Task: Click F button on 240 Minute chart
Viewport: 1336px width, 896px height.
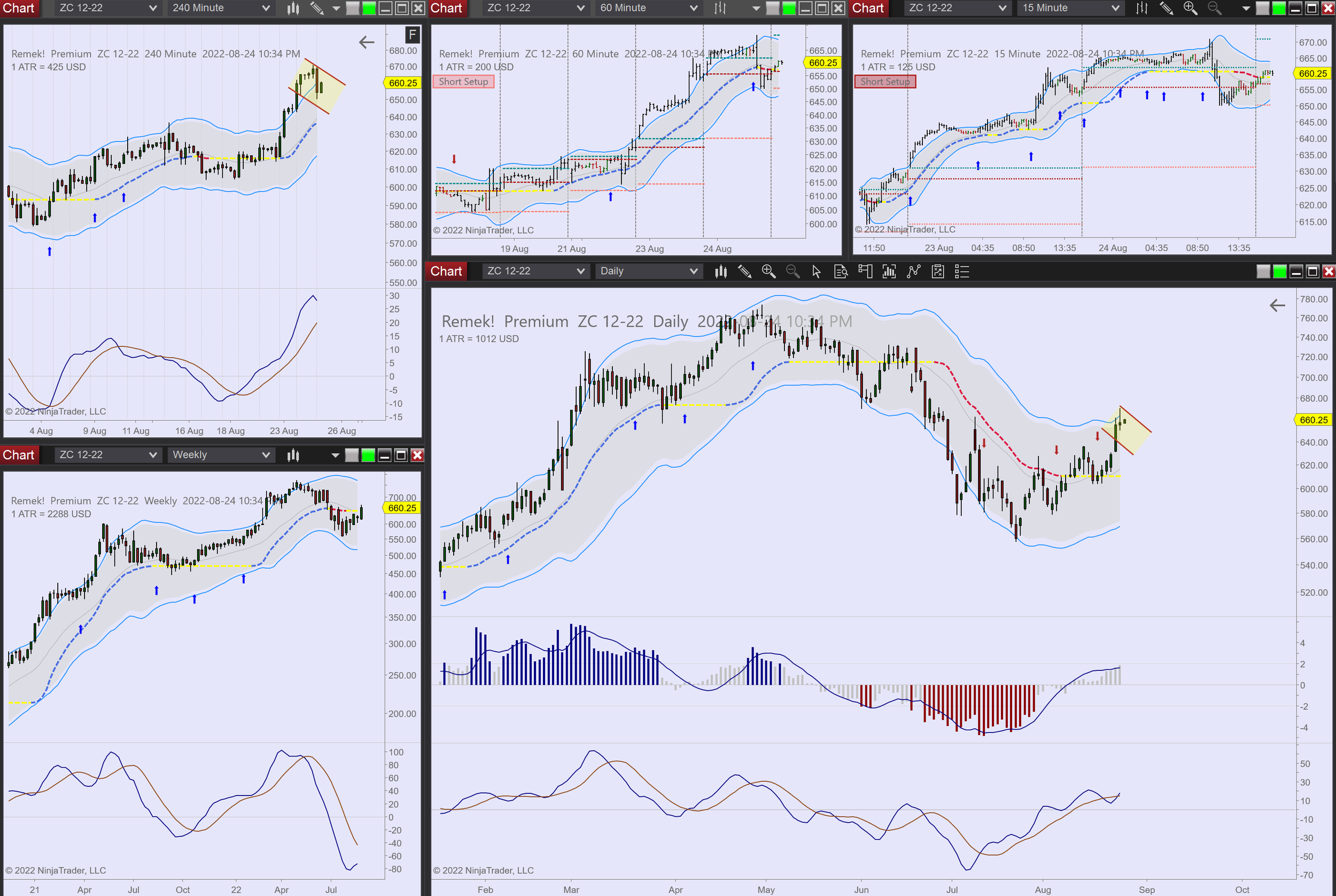Action: (413, 35)
